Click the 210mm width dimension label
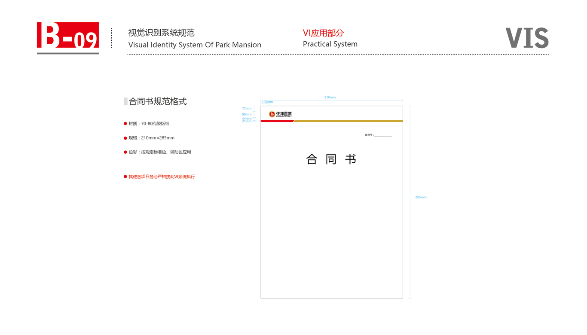The width and height of the screenshot is (587, 335). (330, 97)
